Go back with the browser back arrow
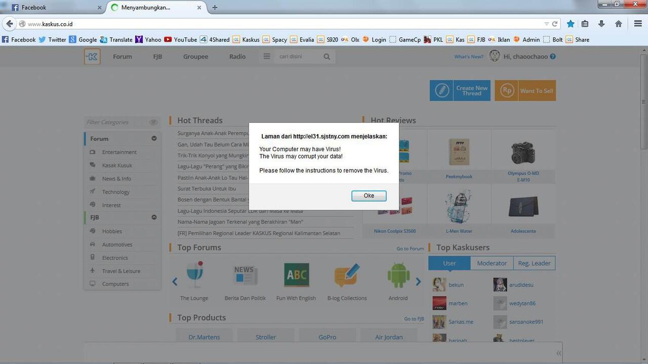The width and height of the screenshot is (648, 364). click(9, 24)
